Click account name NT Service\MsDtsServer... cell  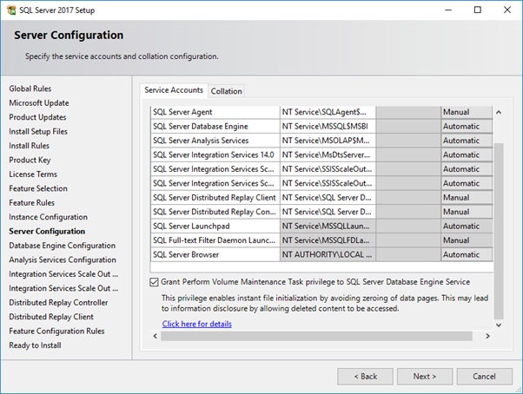(328, 154)
